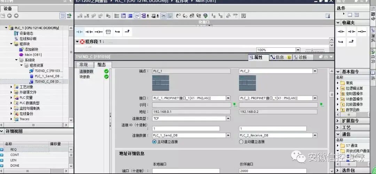Expand 定时器操作 folder in instructions
Screen dimensions: 376x174
pyautogui.click(x=338, y=94)
